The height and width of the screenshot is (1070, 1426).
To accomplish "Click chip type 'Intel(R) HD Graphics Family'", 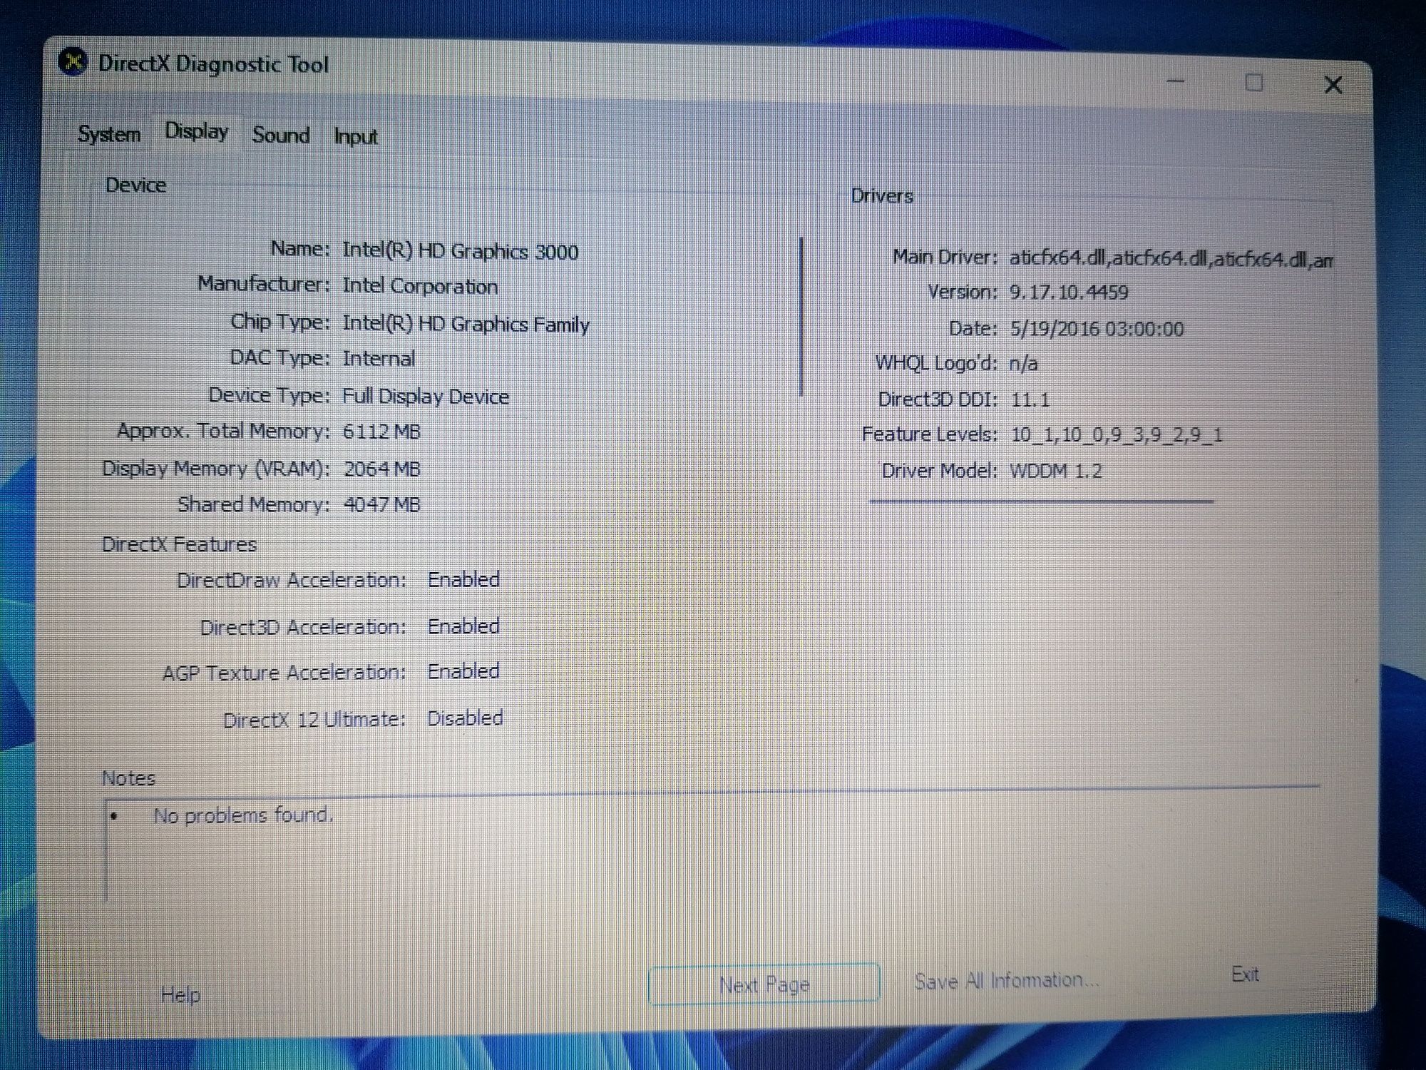I will (x=466, y=324).
